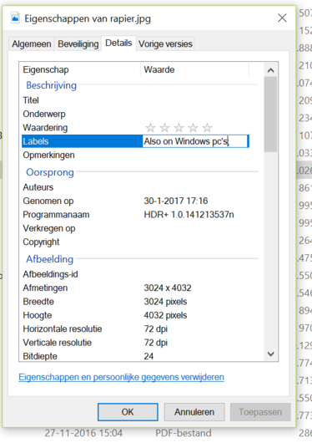Open 'Eigenschappen en persoonlijke gegevens verwijderen' link
Image resolution: width=312 pixels, height=443 pixels.
[x=121, y=377]
